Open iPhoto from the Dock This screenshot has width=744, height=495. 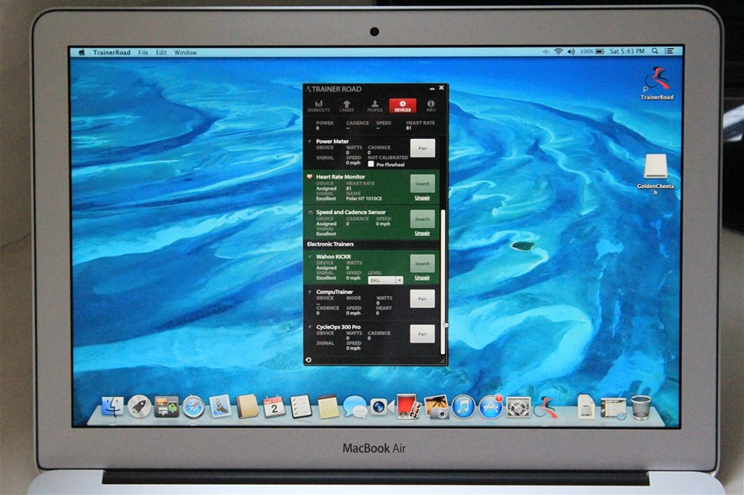pyautogui.click(x=437, y=406)
